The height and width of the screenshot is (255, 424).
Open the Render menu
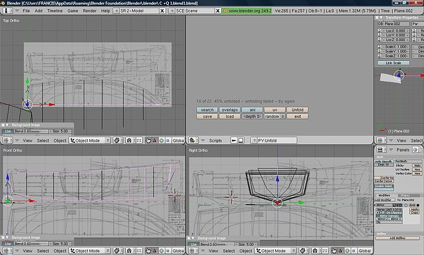point(89,11)
